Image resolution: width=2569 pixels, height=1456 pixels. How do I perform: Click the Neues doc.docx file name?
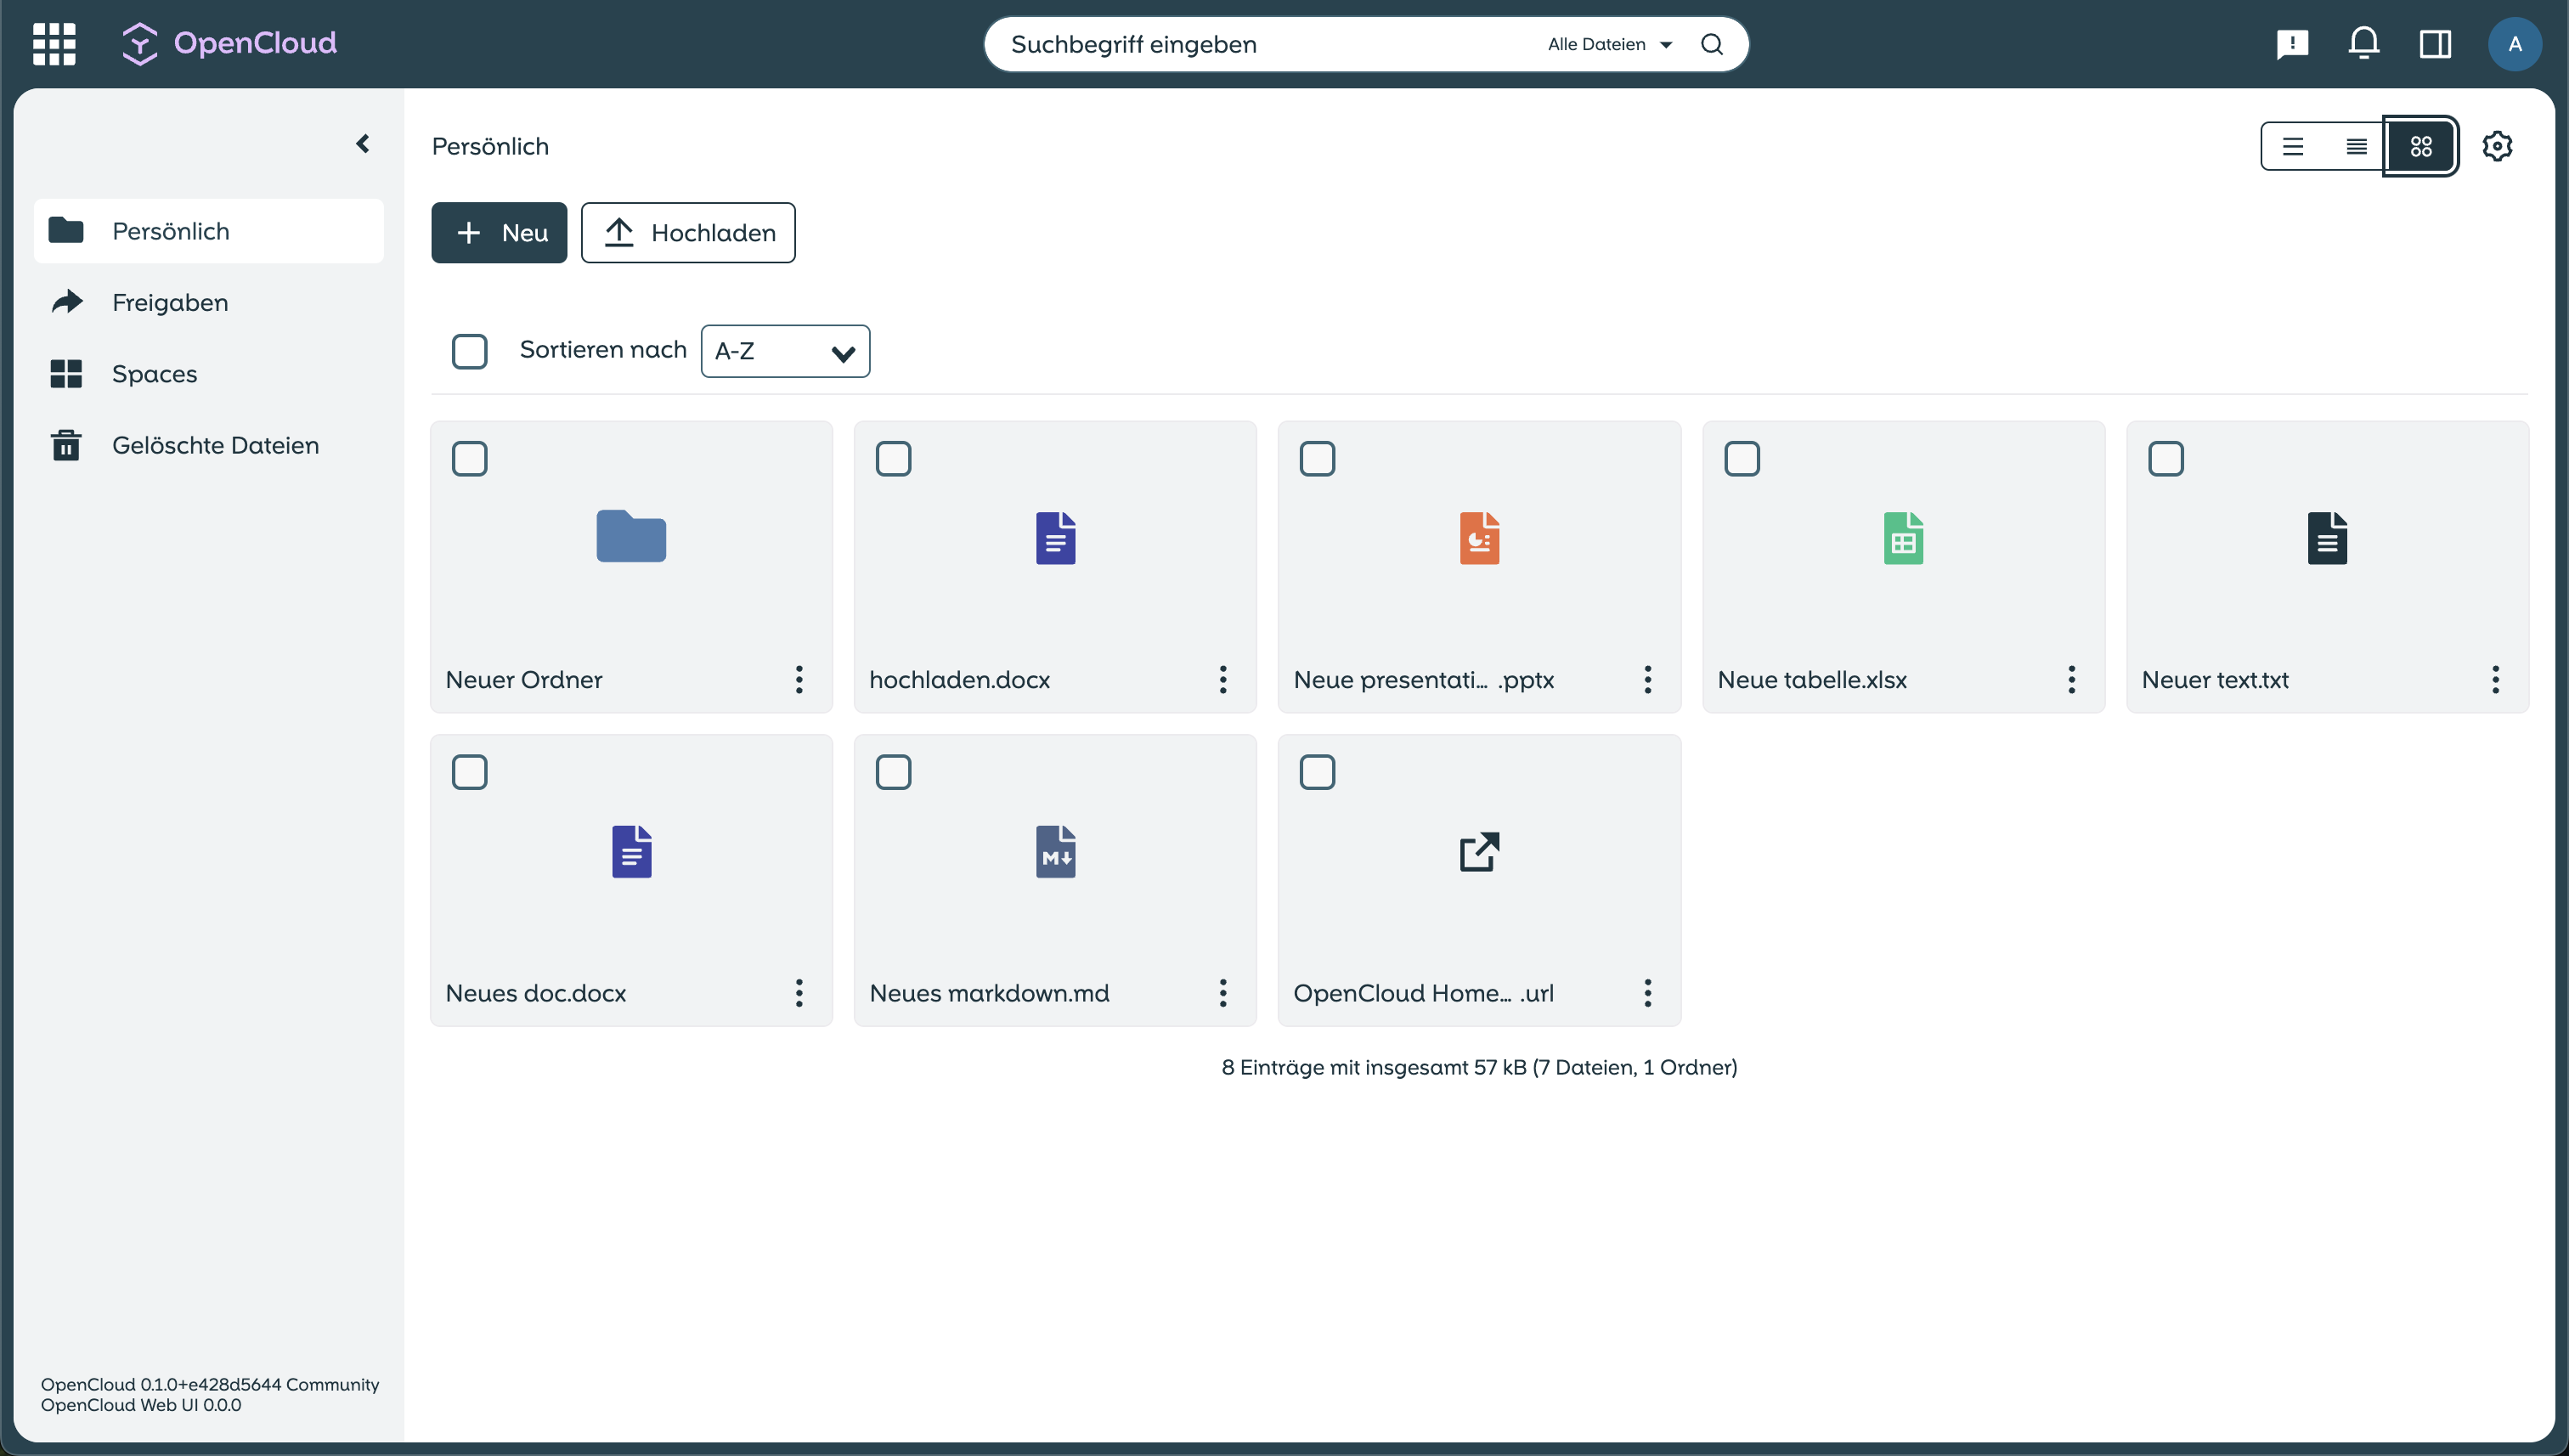pos(535,993)
